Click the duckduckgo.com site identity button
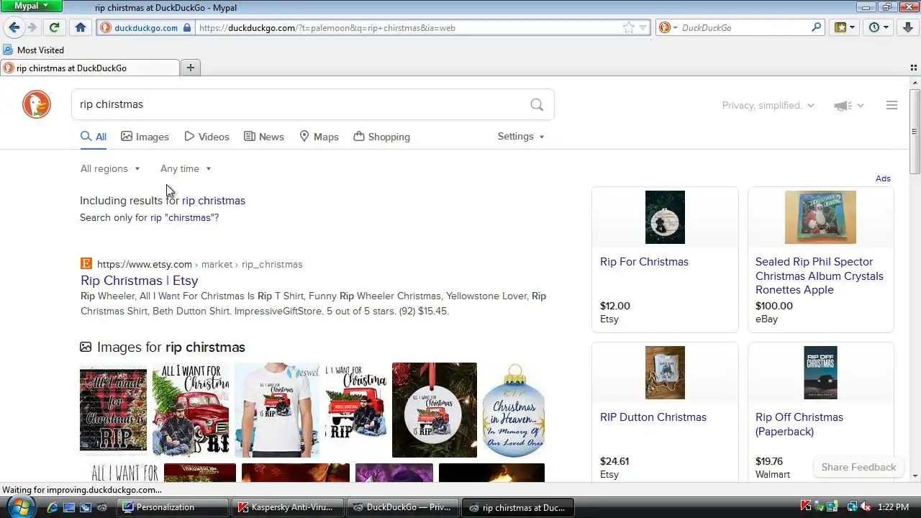 [x=145, y=28]
